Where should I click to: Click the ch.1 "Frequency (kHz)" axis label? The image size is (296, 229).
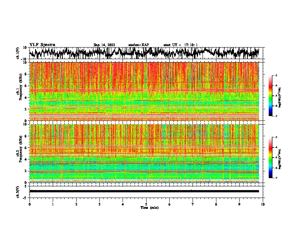click(21, 87)
